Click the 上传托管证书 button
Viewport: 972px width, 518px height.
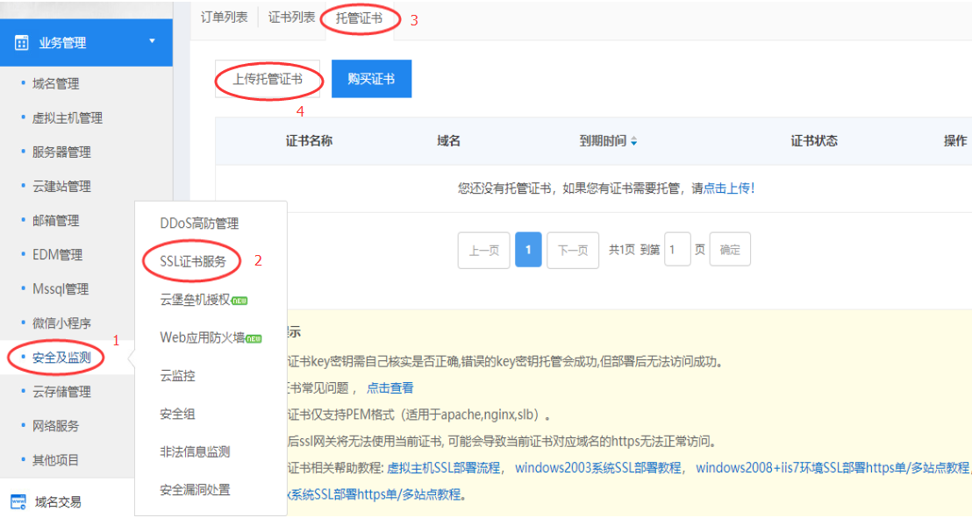tap(268, 78)
